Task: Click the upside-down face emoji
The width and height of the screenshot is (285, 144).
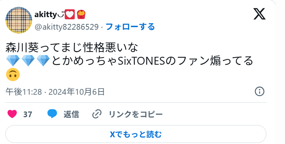Action: pyautogui.click(x=13, y=75)
